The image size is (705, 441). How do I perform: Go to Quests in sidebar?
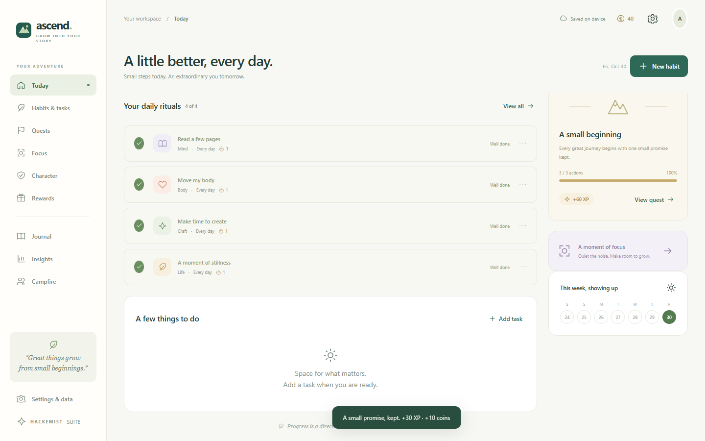click(x=53, y=130)
